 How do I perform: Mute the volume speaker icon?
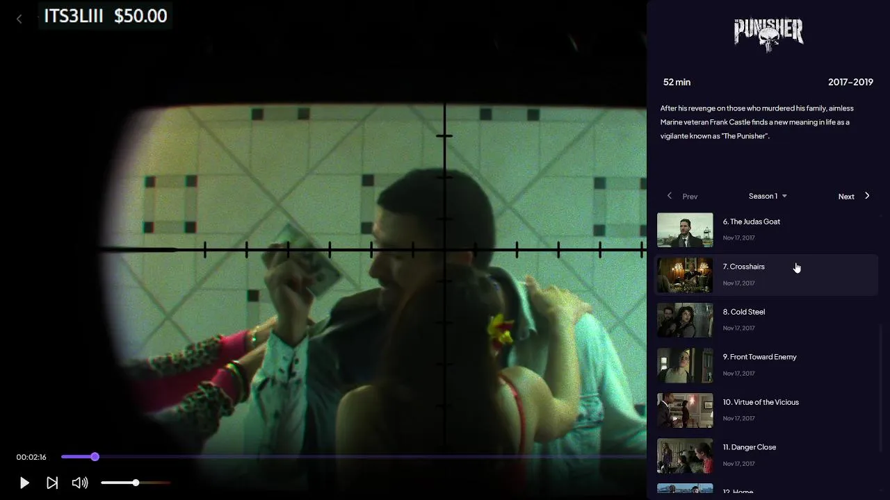[x=80, y=483]
